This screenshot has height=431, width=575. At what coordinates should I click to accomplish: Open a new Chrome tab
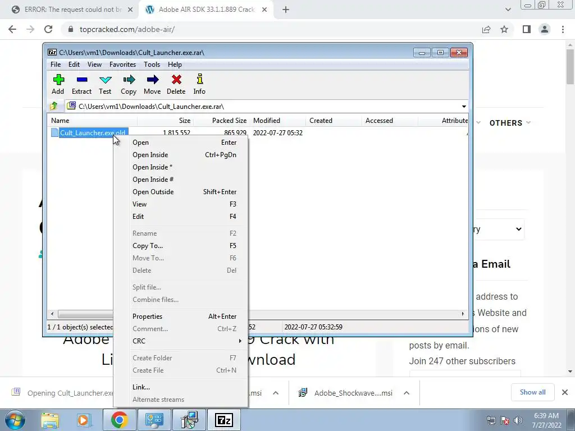click(x=286, y=10)
